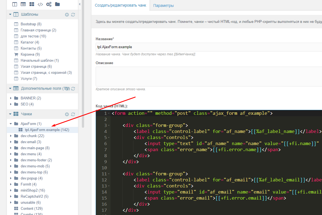The width and height of the screenshot is (322, 215).
Task: Expand the dev.chunk (22) folder
Action: point(11,136)
